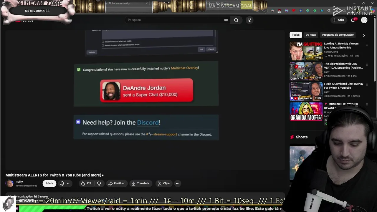Open options menu for ConnorDawg's video
The image size is (377, 212).
(367, 44)
